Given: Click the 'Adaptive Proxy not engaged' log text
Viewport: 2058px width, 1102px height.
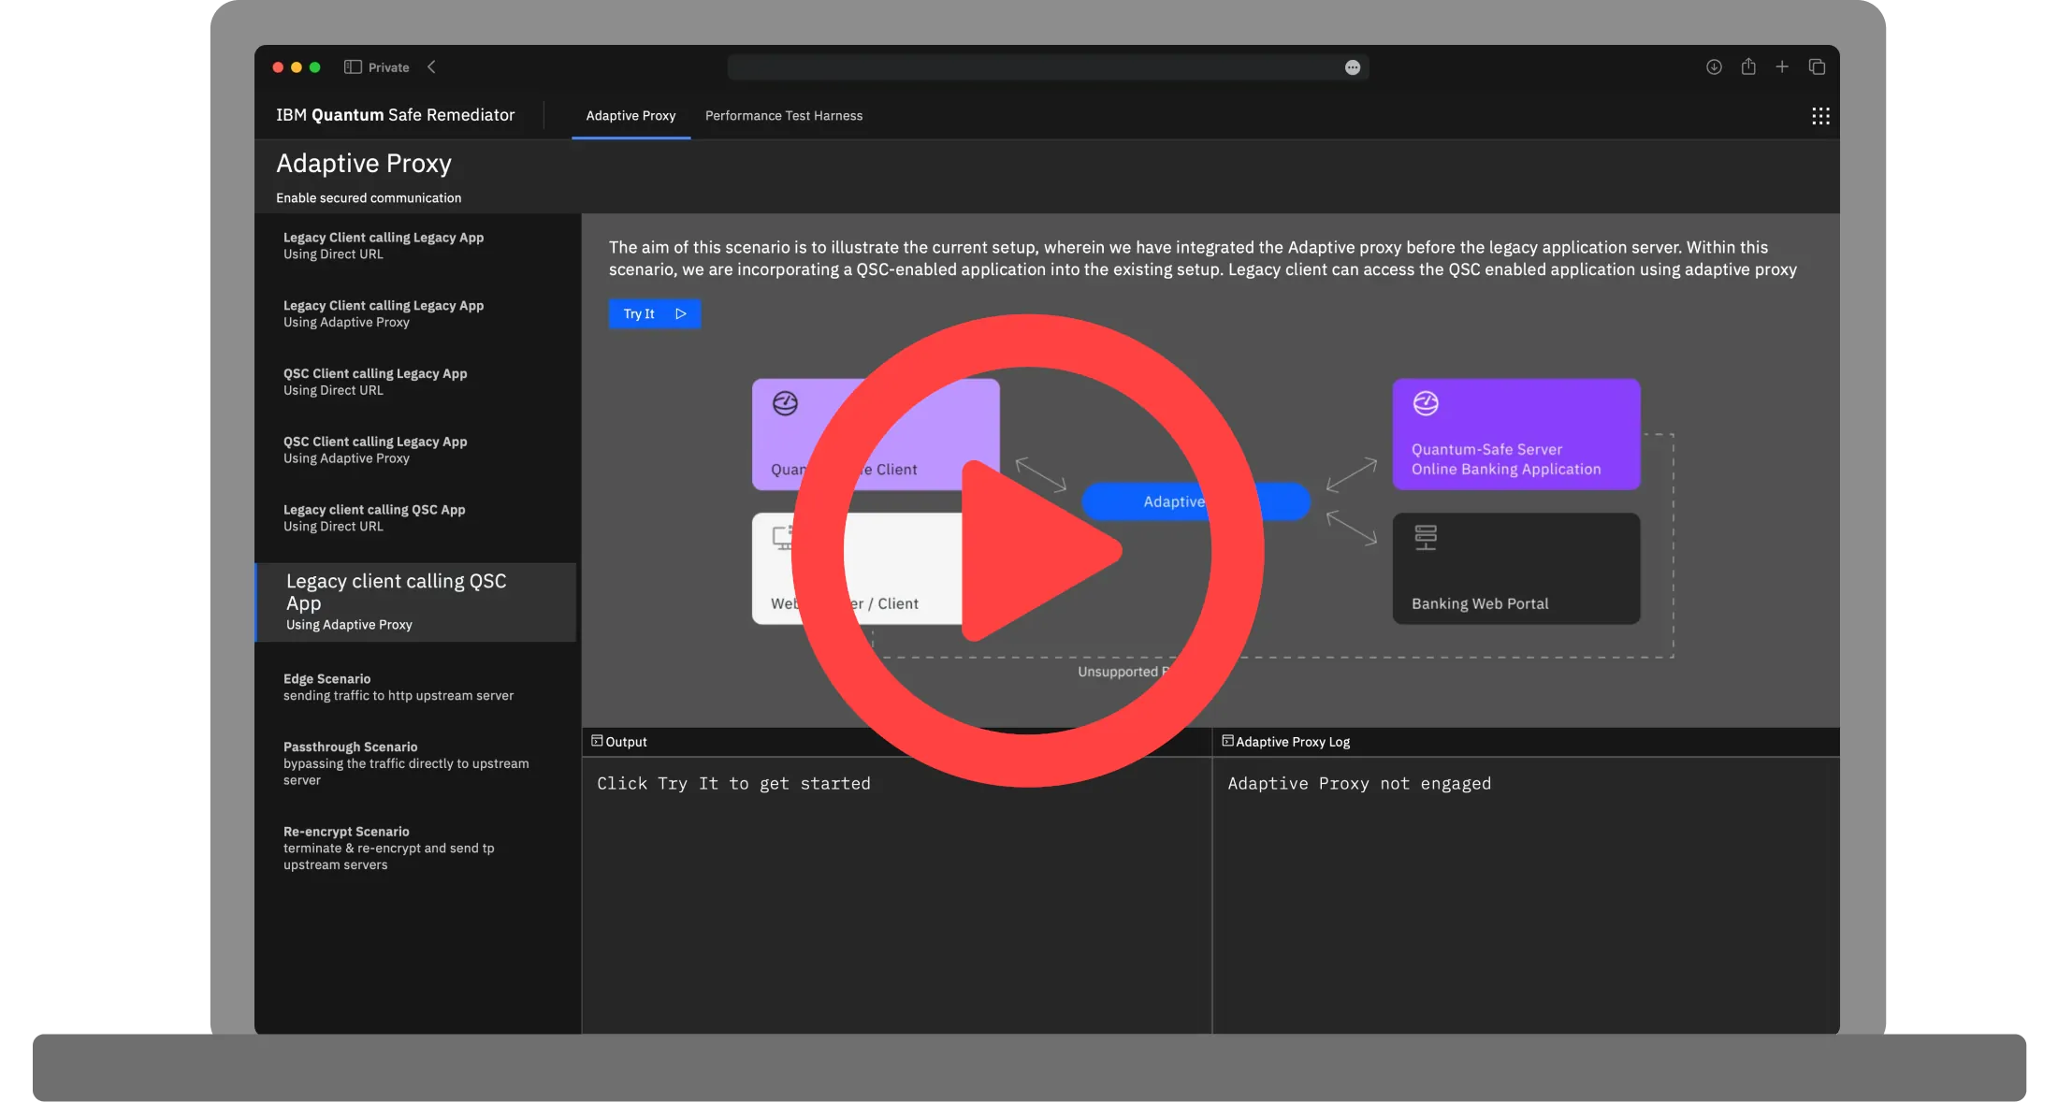Looking at the screenshot, I should [x=1359, y=784].
